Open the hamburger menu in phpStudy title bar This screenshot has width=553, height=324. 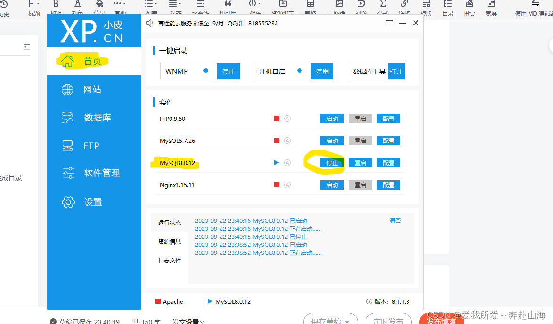pyautogui.click(x=390, y=23)
